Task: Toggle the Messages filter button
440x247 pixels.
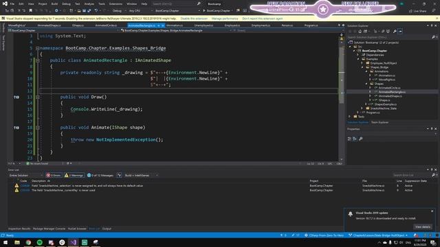Action: point(100,176)
